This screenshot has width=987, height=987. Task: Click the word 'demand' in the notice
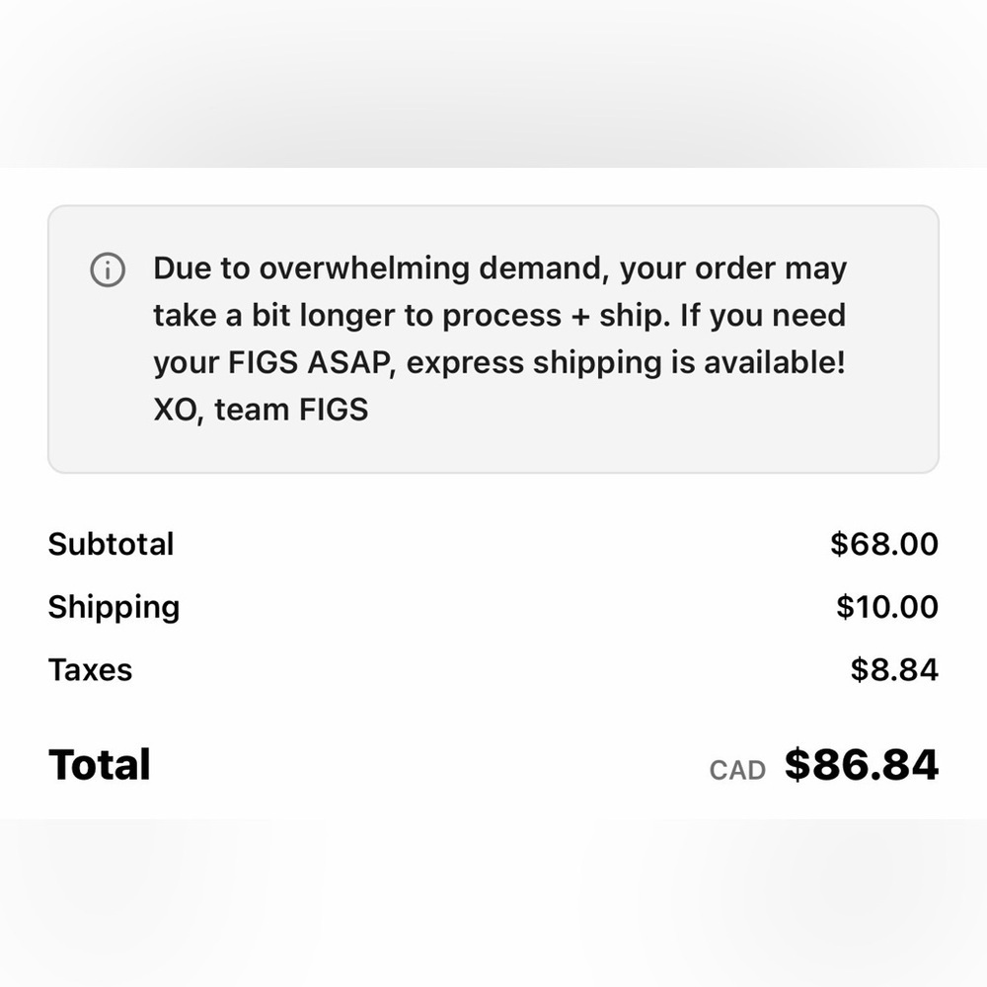tap(543, 268)
